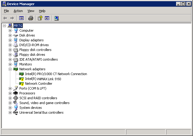Screen dimensions: 193x136
Task: Expand Sound, video and game controllers node
Action: tap(10, 103)
